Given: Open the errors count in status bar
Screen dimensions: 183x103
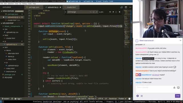Looking at the screenshot, I should click(x=16, y=99).
